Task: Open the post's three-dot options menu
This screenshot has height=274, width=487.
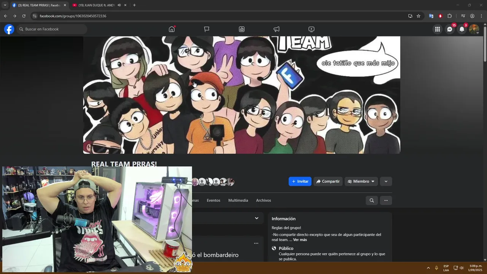Action: (256, 243)
